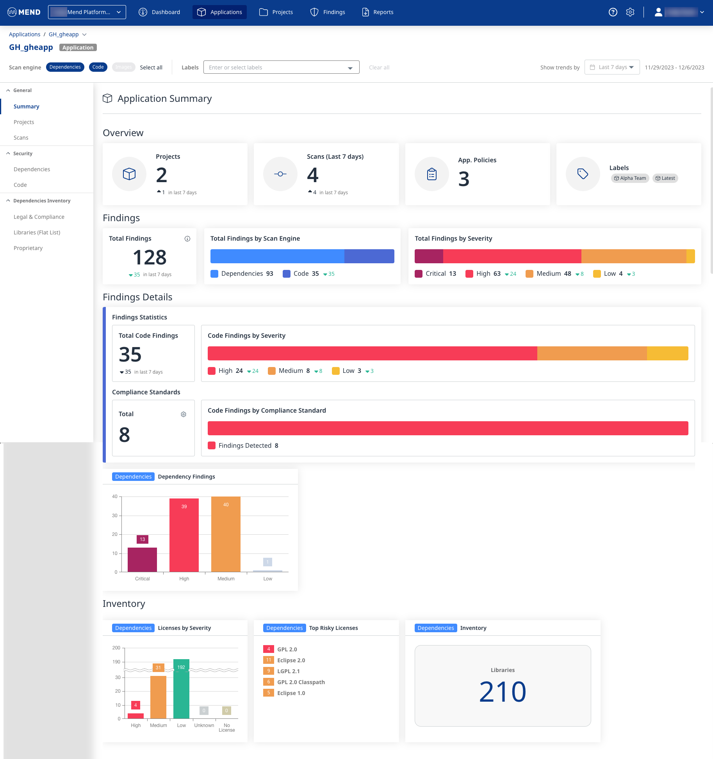Click the user profile avatar icon

pos(658,12)
